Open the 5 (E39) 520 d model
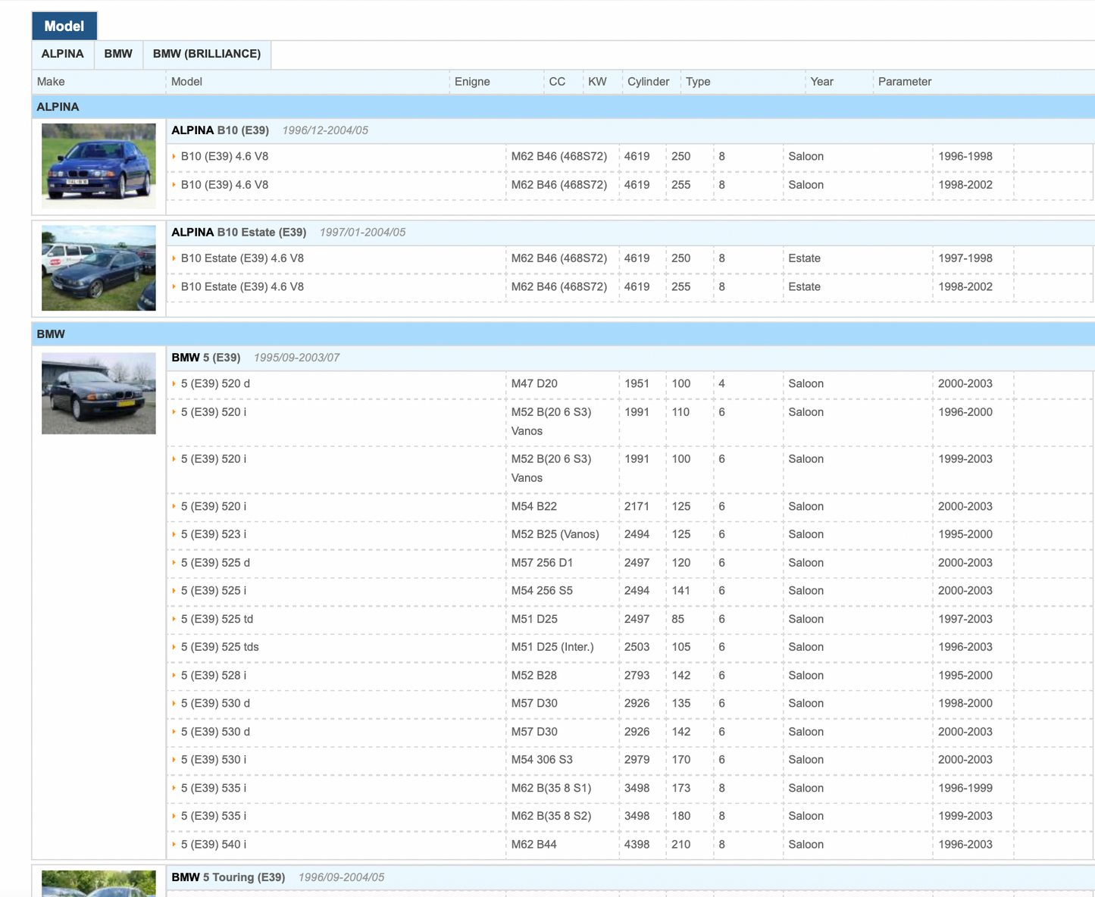The width and height of the screenshot is (1095, 897). (x=215, y=384)
